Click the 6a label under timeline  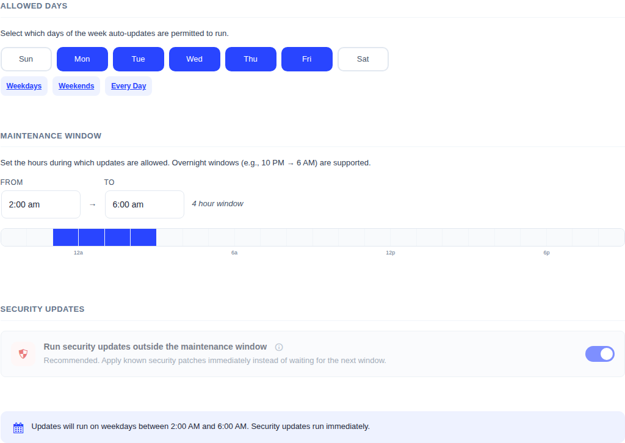click(234, 253)
